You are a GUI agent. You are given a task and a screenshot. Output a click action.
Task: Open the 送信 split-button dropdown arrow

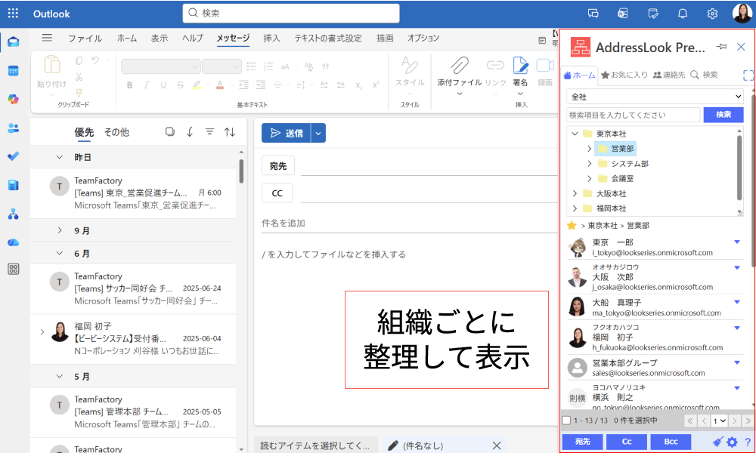(x=318, y=133)
